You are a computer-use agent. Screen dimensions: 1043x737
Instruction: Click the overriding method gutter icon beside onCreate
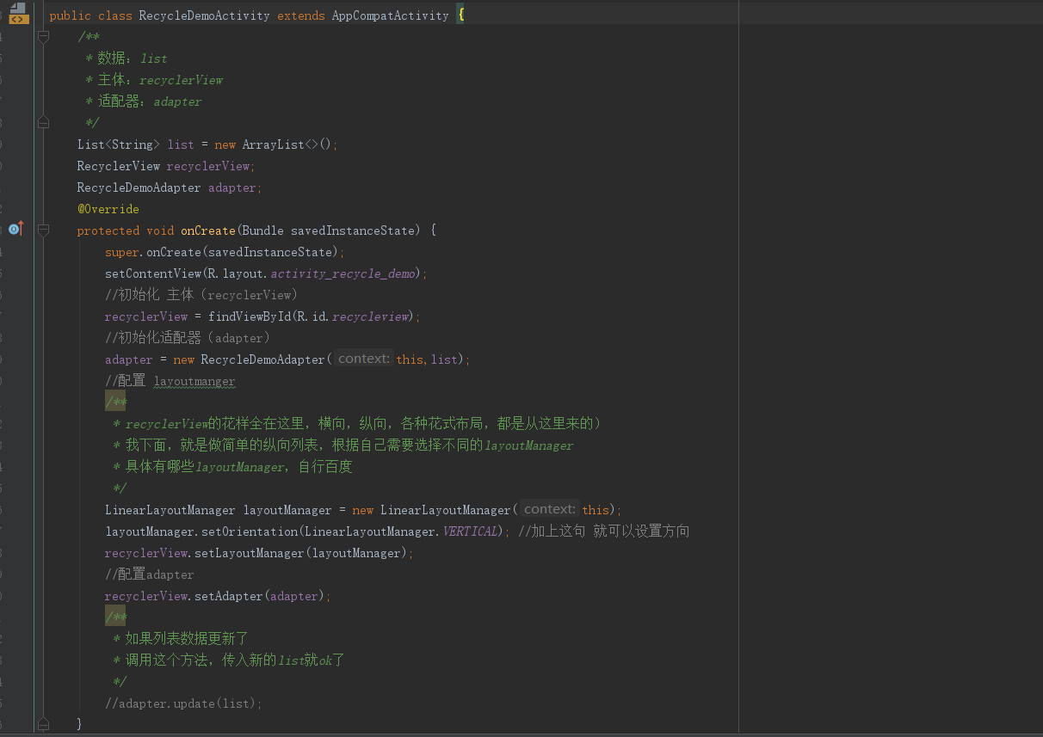(x=15, y=229)
